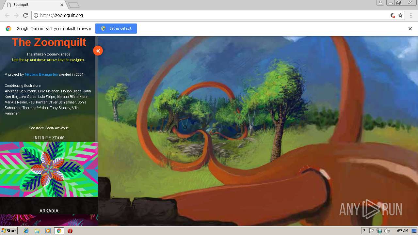418x235 pixels.
Task: Click the sidebar scrollbar
Action: click(96, 88)
